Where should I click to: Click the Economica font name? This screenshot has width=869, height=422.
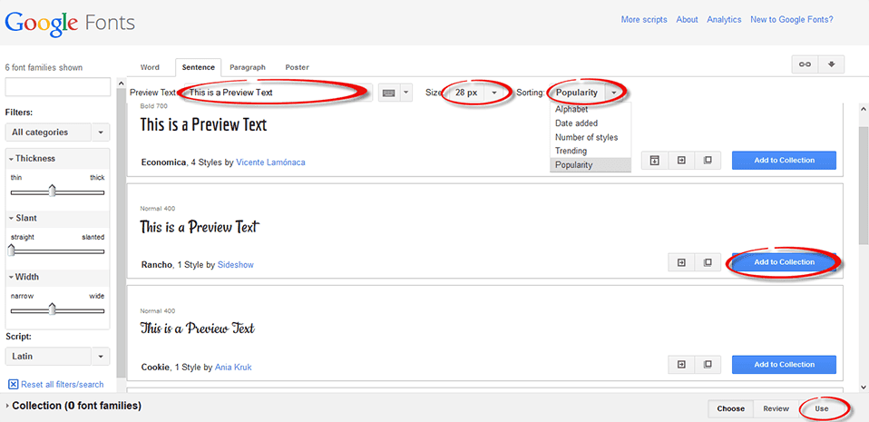point(163,162)
